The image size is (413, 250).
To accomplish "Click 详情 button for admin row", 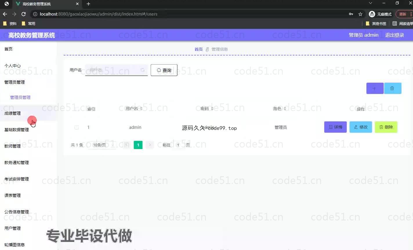I will tap(336, 127).
